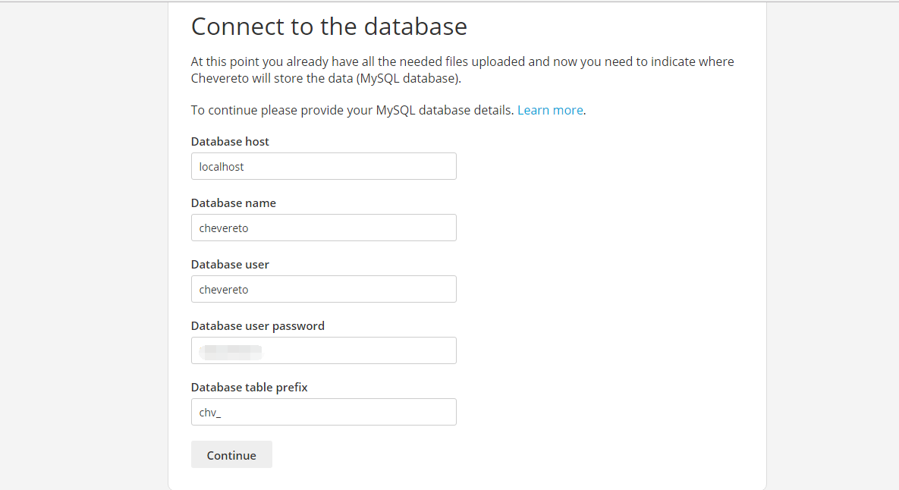The image size is (899, 490).
Task: Click the Database host input field
Action: pos(323,166)
